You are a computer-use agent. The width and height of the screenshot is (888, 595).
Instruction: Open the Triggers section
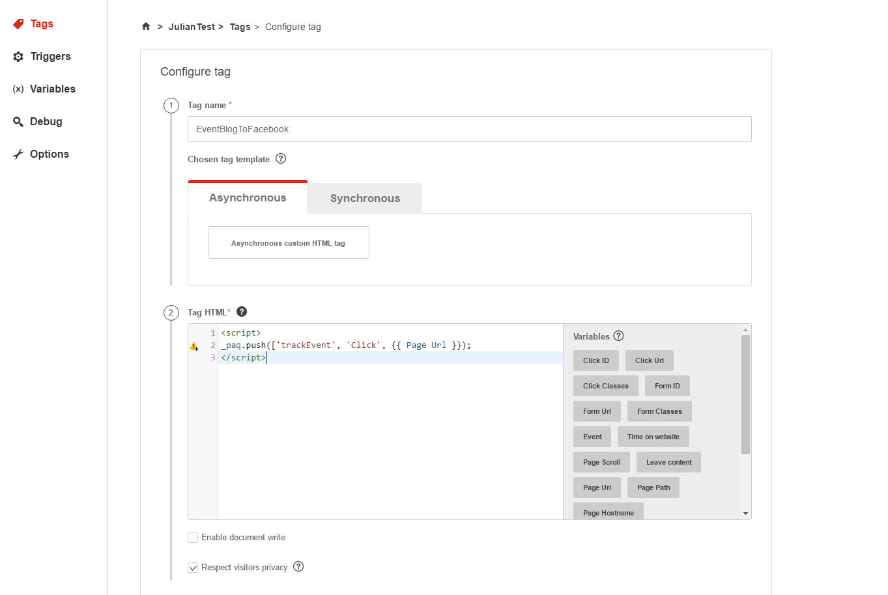[x=50, y=56]
